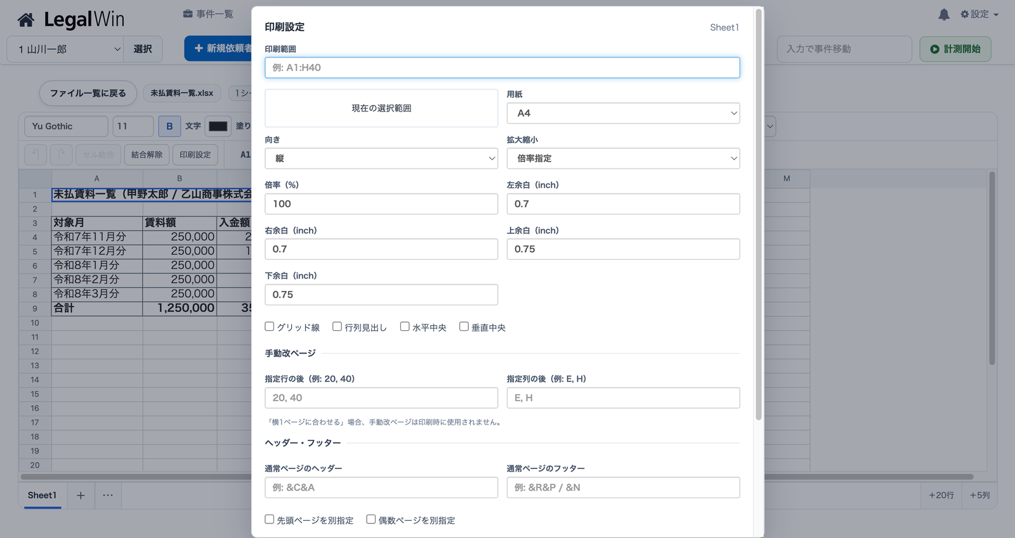This screenshot has width=1015, height=538.
Task: Click the 現在の選択範囲 button
Action: 381,108
